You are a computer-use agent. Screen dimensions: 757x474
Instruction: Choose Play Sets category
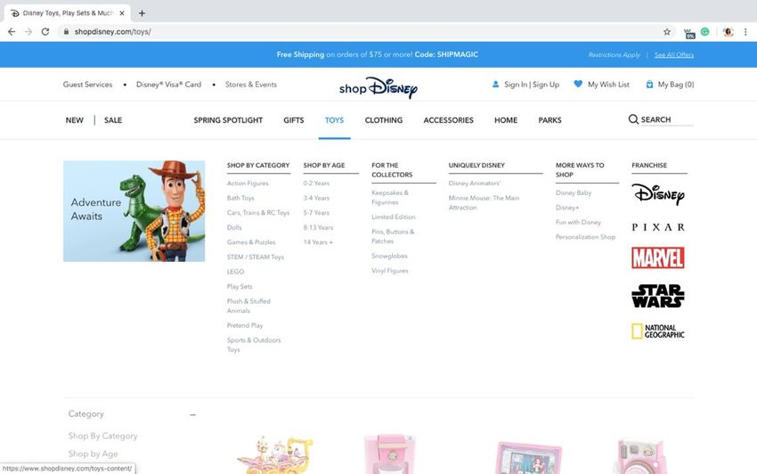pyautogui.click(x=240, y=287)
